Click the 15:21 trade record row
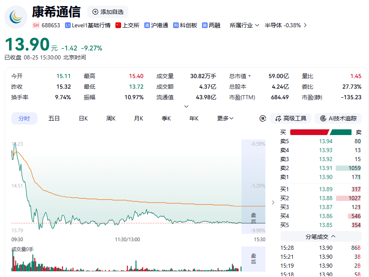 321,257
